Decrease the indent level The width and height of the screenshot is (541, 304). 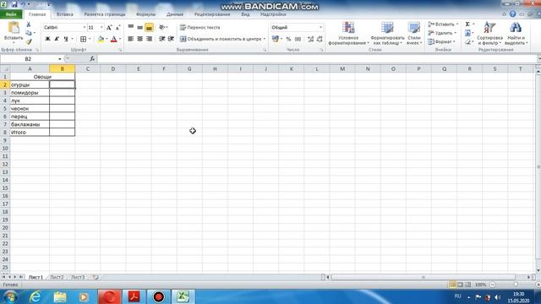(161, 39)
